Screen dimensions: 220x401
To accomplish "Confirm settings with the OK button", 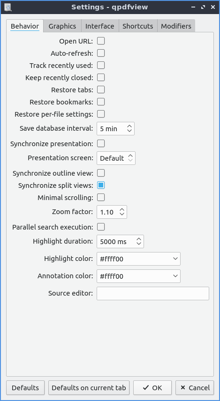I will pos(152,388).
